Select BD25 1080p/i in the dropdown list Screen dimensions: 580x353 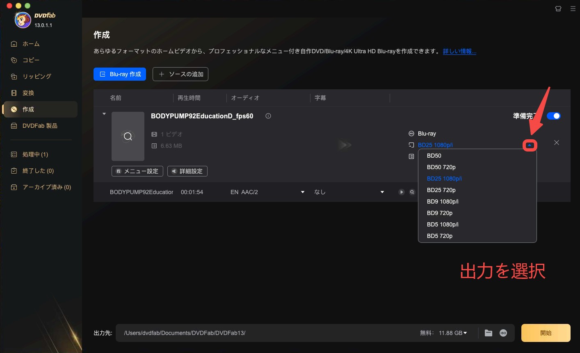point(477,179)
